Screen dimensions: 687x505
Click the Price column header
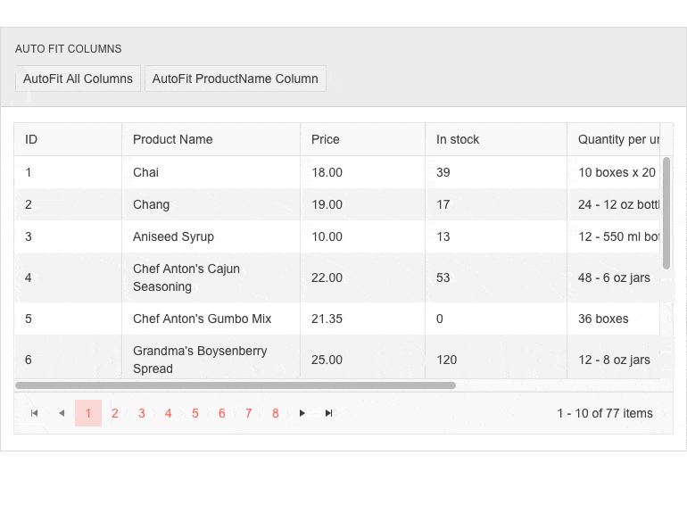363,139
